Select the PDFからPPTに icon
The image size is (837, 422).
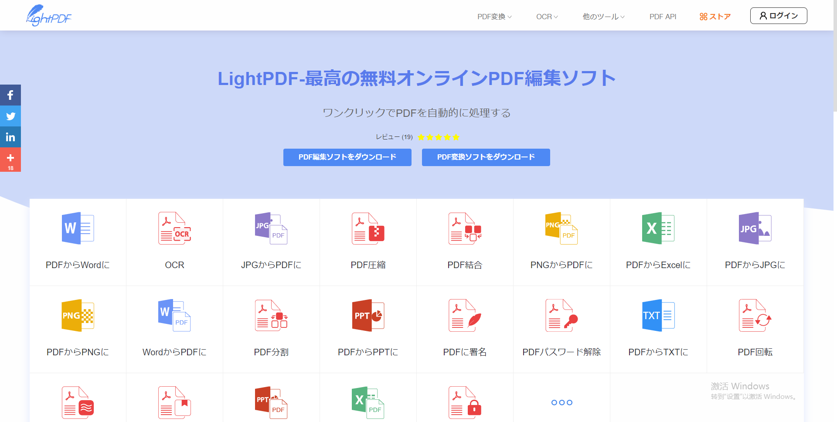pos(368,315)
